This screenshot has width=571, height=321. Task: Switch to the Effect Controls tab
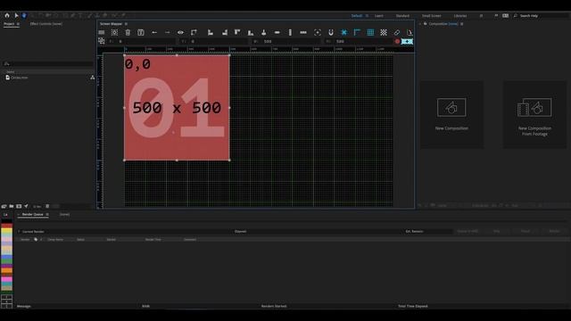tap(46, 24)
